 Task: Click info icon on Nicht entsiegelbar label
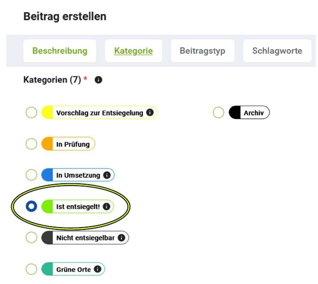121,238
